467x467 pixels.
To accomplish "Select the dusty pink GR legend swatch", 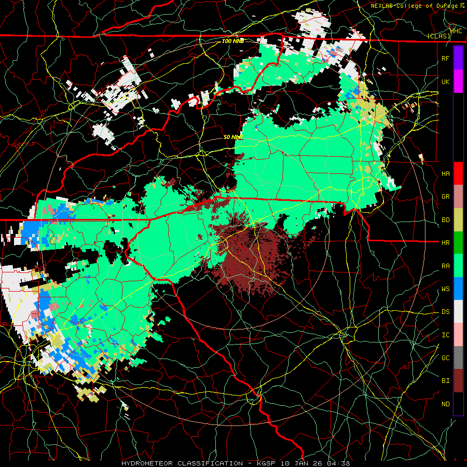I will (458, 197).
